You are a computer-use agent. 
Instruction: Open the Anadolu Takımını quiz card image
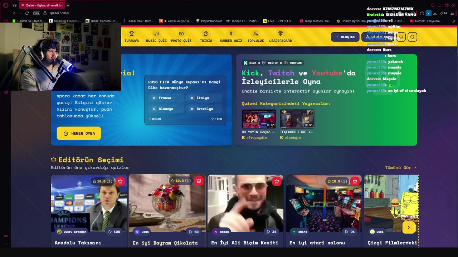point(89,203)
